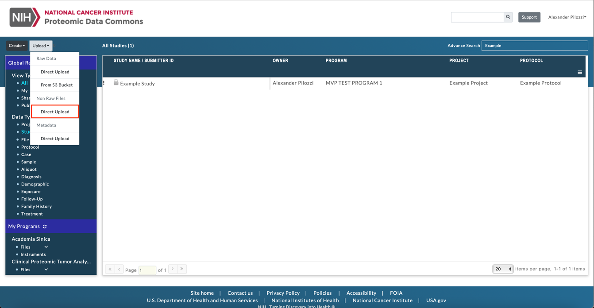Click the Support button
Screen dimensions: 594x308
(529, 17)
